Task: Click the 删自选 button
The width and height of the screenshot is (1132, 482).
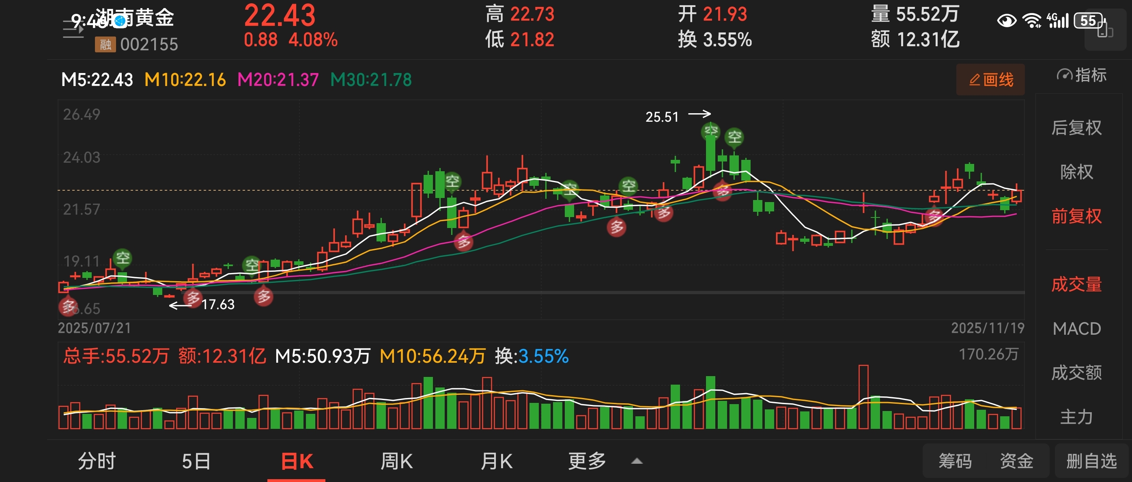Action: click(x=1091, y=461)
